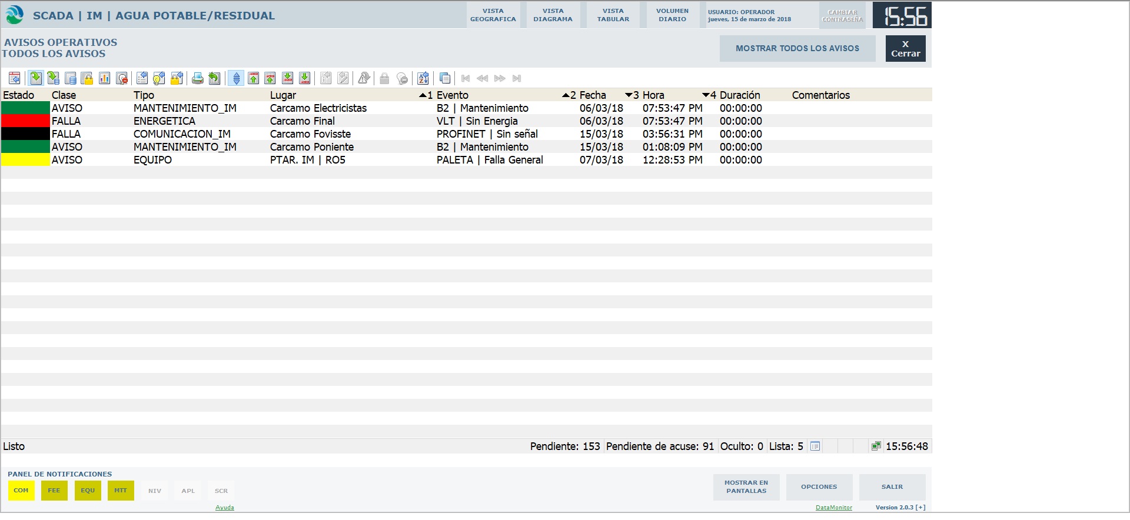Switch to Vista Geografica

point(493,15)
